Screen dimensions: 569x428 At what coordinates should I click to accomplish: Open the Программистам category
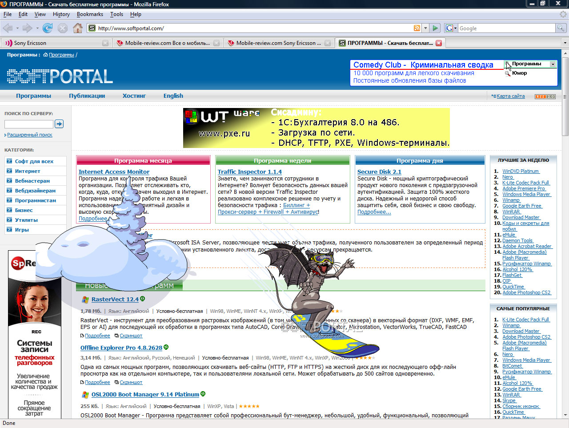(36, 200)
